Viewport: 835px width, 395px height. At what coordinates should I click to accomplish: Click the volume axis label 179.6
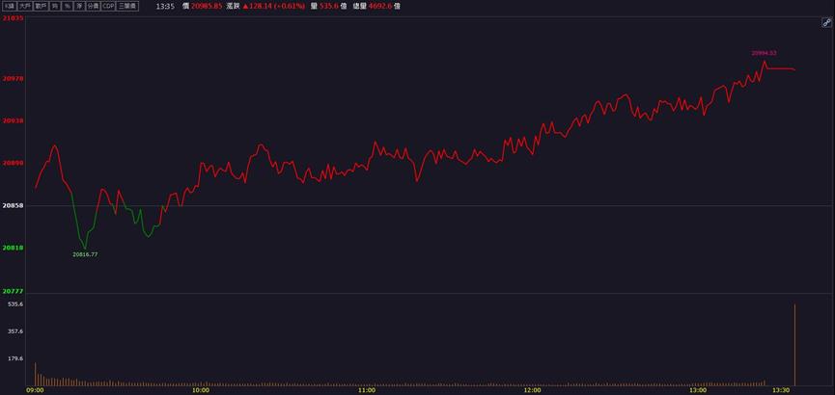tap(15, 358)
